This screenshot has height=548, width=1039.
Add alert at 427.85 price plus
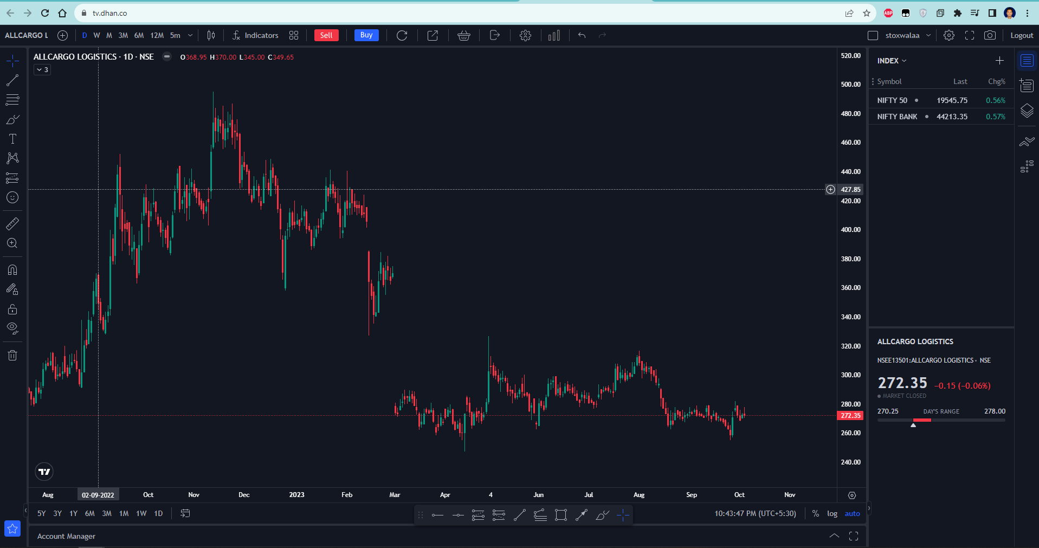click(x=830, y=189)
